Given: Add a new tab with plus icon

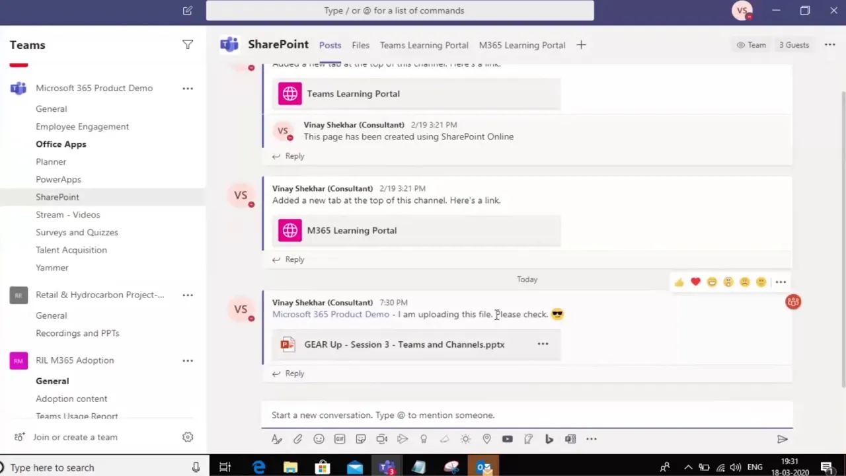Looking at the screenshot, I should [581, 45].
